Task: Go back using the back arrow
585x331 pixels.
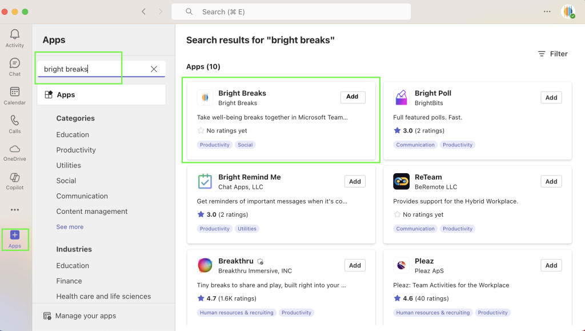Action: [144, 11]
